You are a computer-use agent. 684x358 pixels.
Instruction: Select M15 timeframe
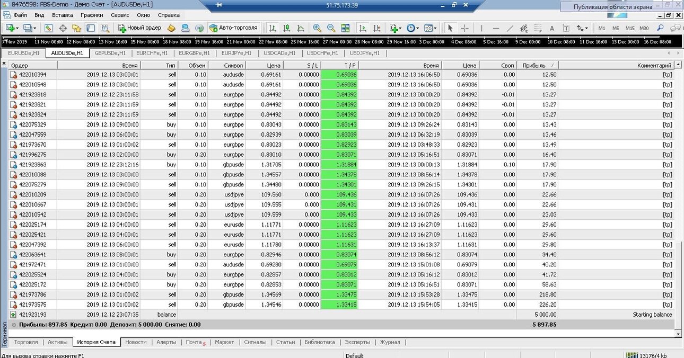coord(630,28)
